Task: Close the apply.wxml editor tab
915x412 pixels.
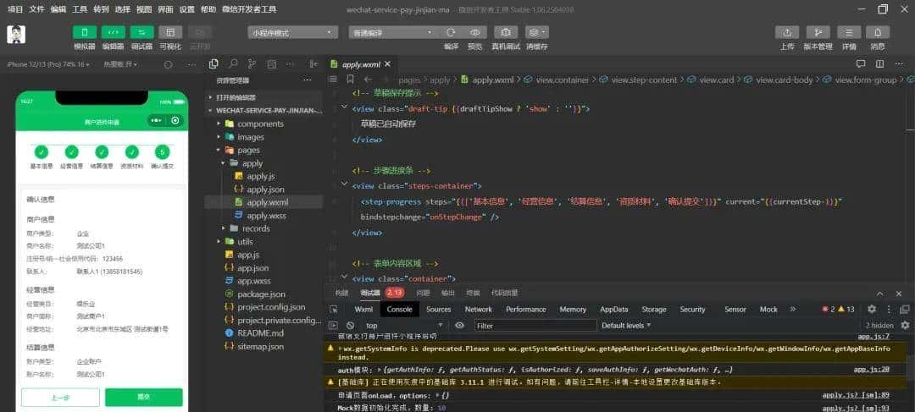Action: tap(387, 64)
